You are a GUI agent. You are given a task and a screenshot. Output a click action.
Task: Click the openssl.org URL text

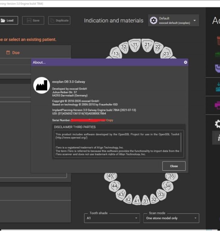tap(71, 138)
